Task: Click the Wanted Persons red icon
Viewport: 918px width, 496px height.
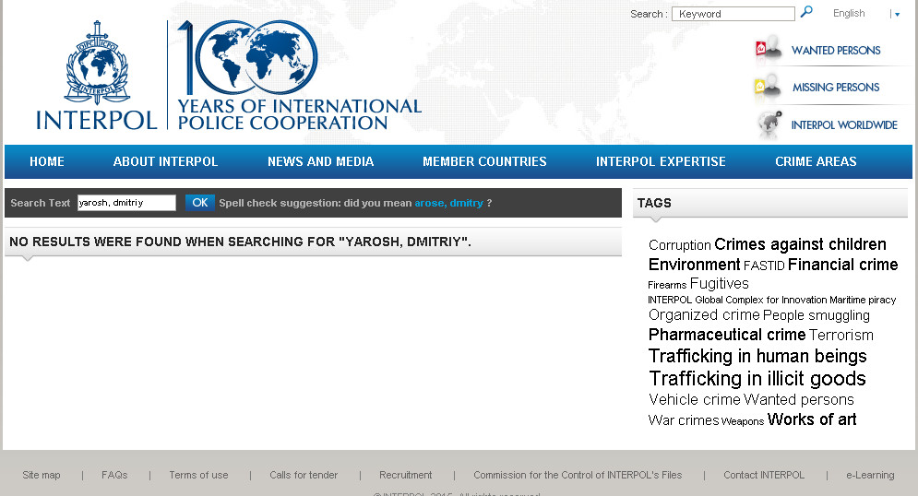Action: click(769, 49)
